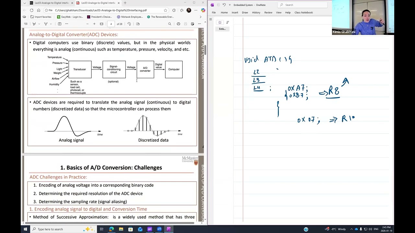Open Zoom from the taskbar
This screenshot has height=233, width=415.
159,229
